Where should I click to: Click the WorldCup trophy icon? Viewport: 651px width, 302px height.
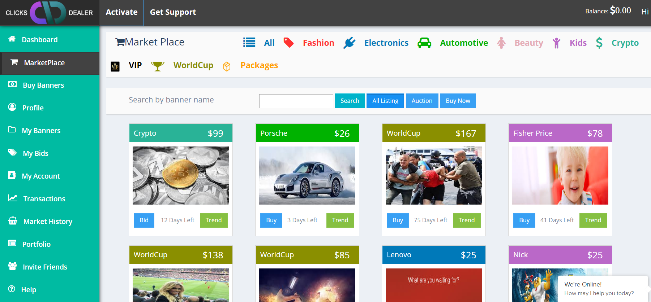(x=157, y=66)
